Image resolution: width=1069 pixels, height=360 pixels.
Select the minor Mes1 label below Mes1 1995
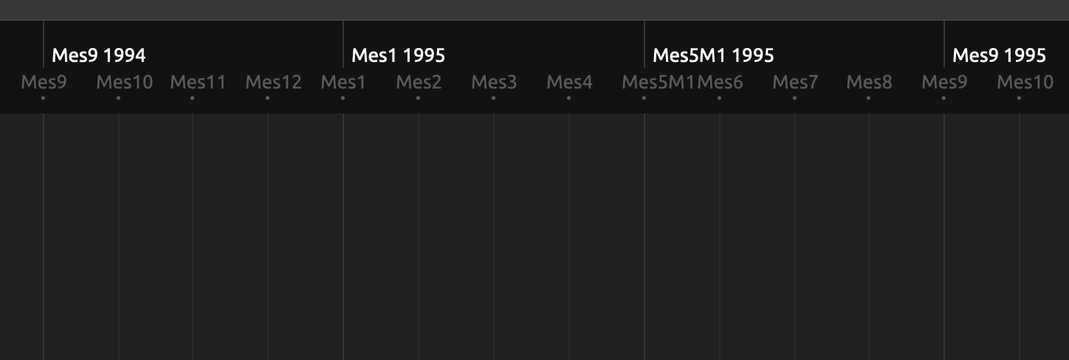click(x=343, y=82)
